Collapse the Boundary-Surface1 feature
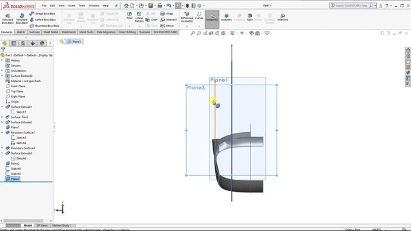Screen dimensions: 411x231 click(3, 133)
